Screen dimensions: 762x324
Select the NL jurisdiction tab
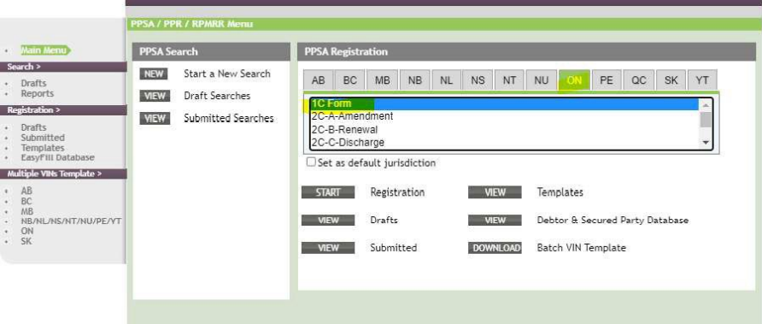tap(446, 80)
